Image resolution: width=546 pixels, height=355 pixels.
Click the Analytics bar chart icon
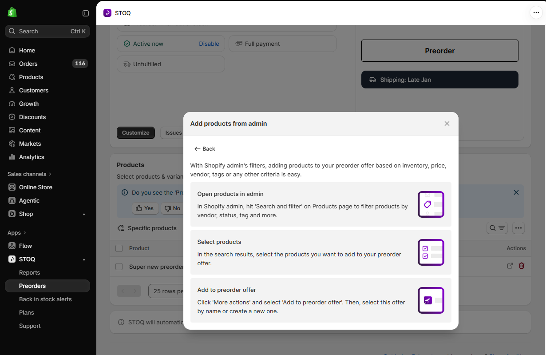tap(12, 157)
